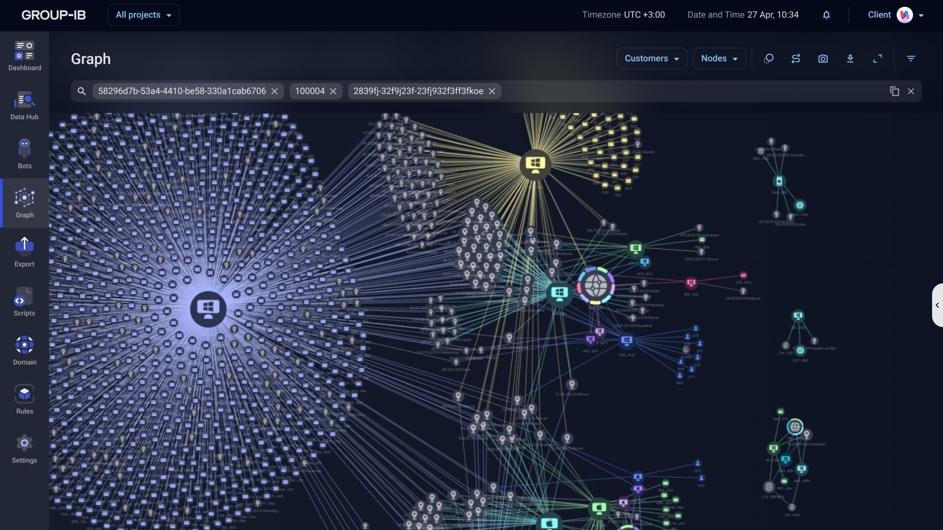This screenshot has height=530, width=943.
Task: Open the Client account menu
Action: [x=895, y=15]
